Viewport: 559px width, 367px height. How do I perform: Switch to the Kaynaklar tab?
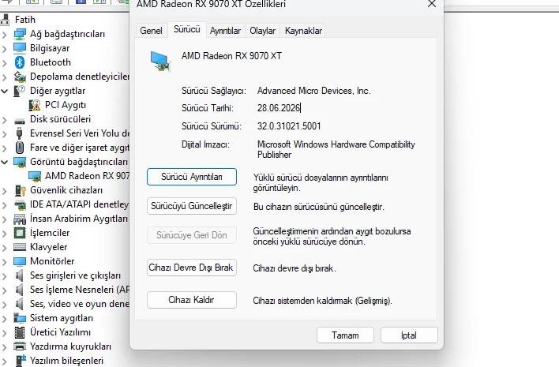303,31
